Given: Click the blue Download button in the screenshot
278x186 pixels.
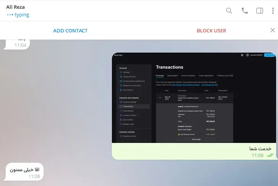Looking at the screenshot, I should (269, 55).
